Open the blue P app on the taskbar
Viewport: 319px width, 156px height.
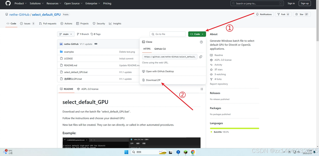click(x=178, y=152)
